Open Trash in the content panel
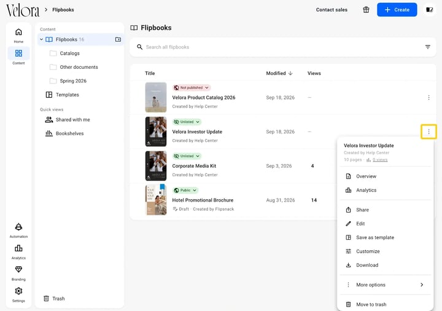 click(54, 299)
